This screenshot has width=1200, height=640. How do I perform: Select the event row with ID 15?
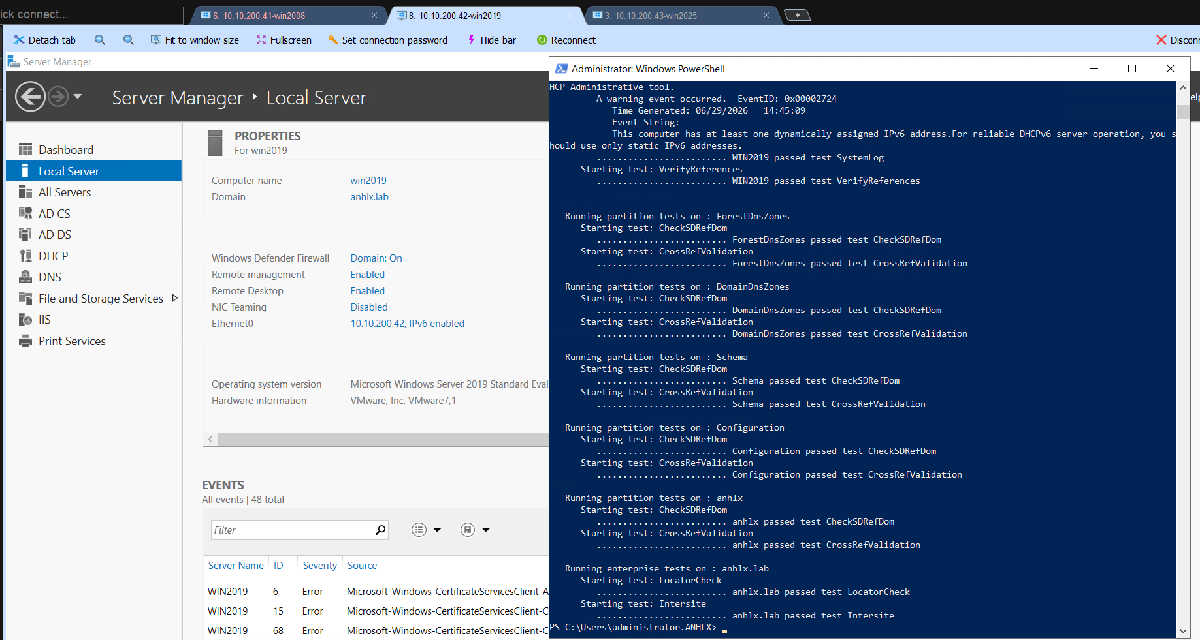pyautogui.click(x=376, y=611)
